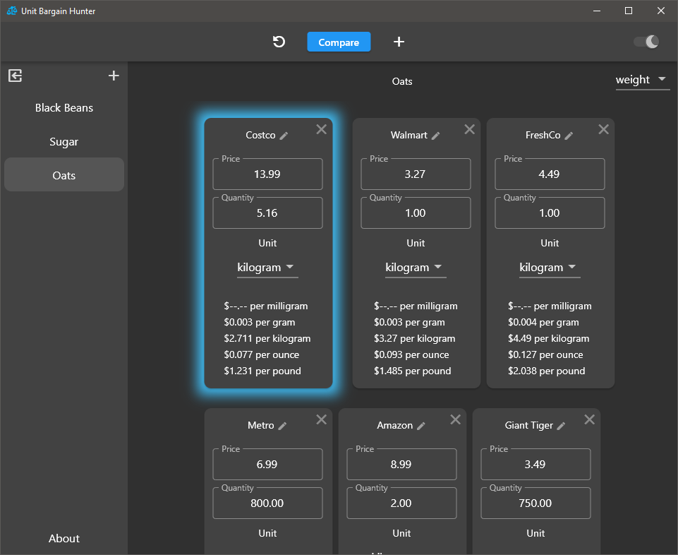Open FreshCo's kilogram unit dropdown
This screenshot has height=555, width=678.
[549, 268]
